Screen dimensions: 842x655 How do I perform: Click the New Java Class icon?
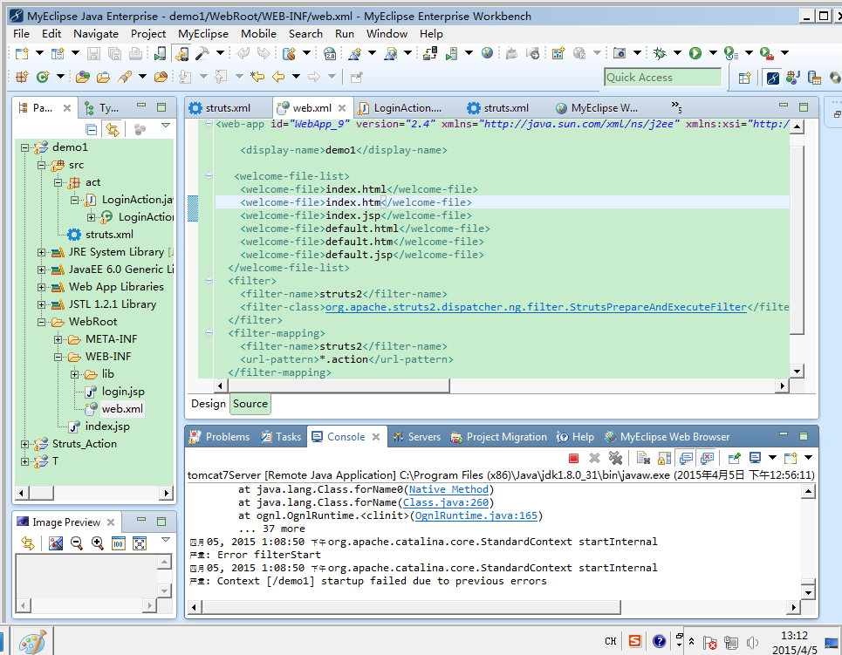[x=43, y=78]
